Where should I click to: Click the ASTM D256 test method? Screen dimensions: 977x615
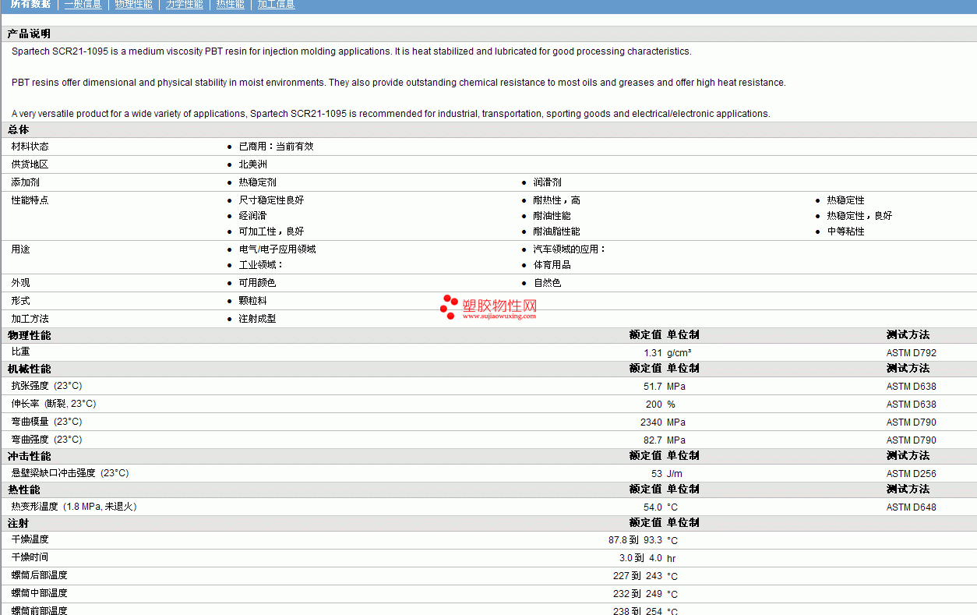point(912,474)
